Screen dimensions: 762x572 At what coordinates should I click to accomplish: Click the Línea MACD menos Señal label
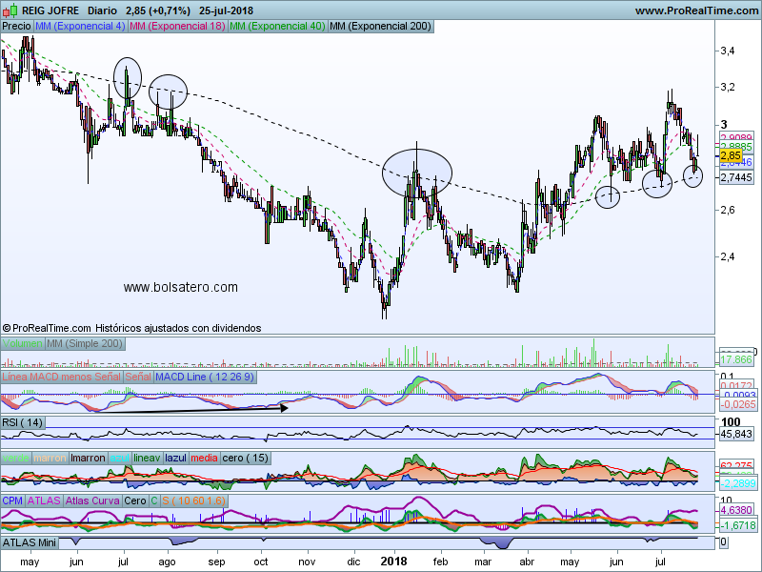pos(63,378)
